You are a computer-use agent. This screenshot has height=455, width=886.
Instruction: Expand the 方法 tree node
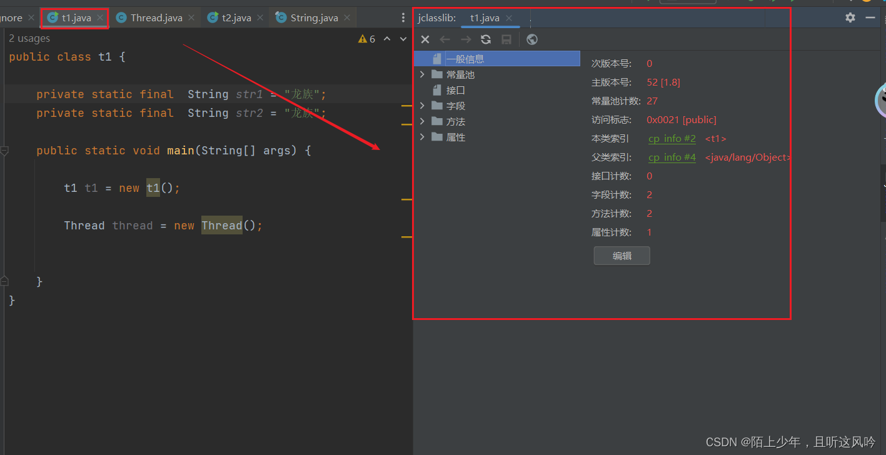[422, 121]
